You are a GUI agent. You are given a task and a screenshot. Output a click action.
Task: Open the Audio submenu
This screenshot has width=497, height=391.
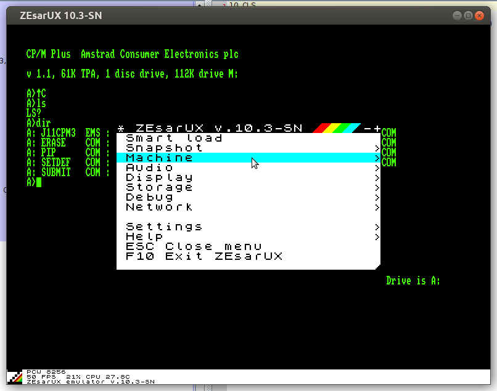pos(248,167)
